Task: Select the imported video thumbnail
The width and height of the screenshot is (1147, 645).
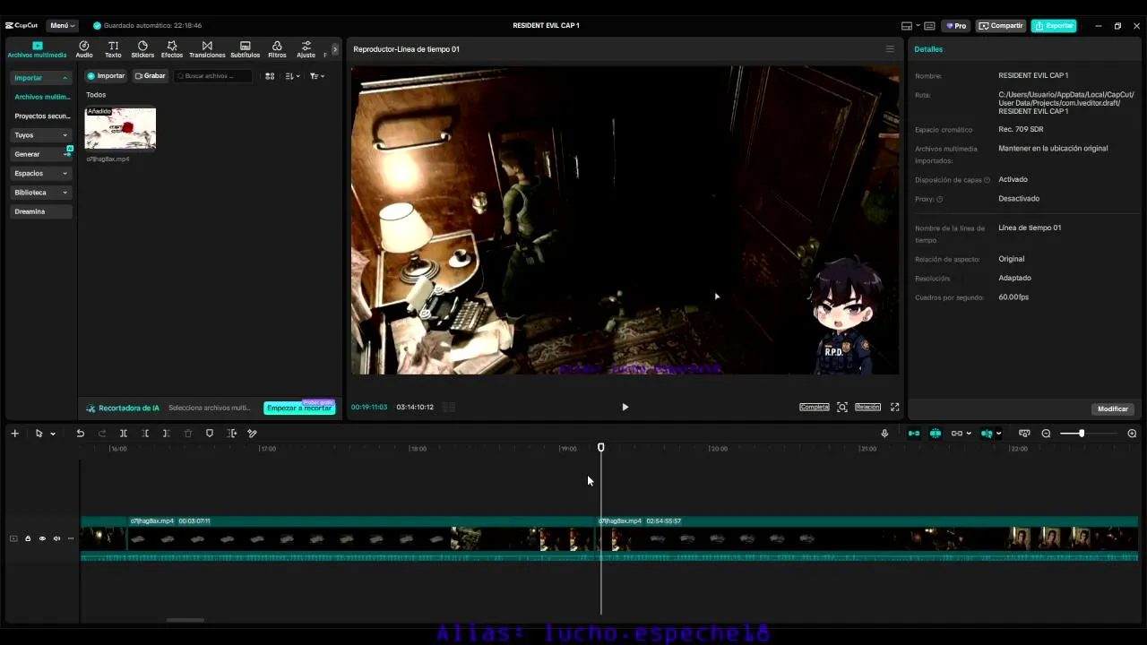Action: click(x=120, y=128)
